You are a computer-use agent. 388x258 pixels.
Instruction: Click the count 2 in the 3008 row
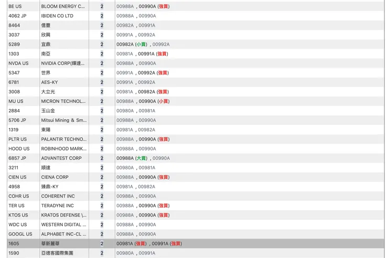click(102, 92)
